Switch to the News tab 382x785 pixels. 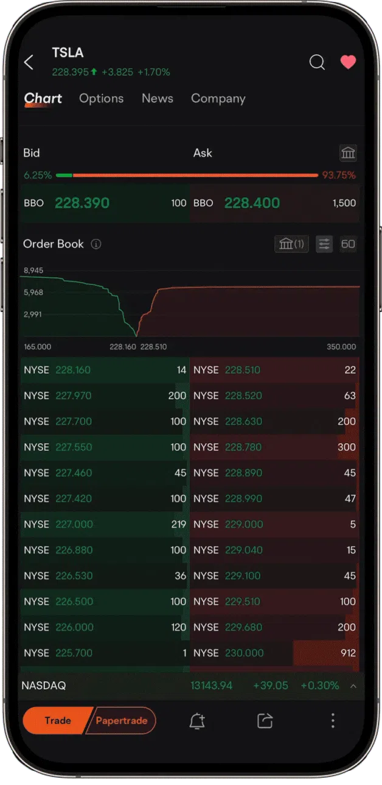pos(157,99)
